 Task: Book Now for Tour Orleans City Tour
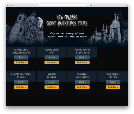pyautogui.click(x=113, y=87)
